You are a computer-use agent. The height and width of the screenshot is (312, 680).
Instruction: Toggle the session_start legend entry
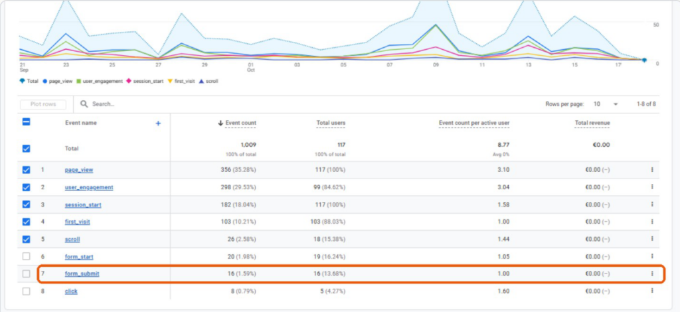pyautogui.click(x=145, y=81)
